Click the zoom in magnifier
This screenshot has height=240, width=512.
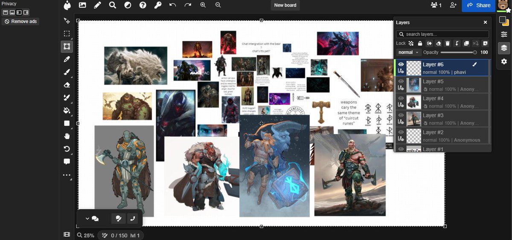tap(203, 5)
